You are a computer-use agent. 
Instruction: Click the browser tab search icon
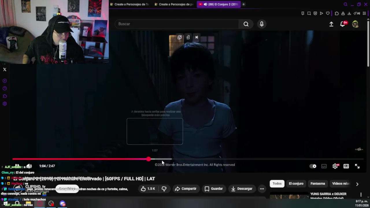345,4
